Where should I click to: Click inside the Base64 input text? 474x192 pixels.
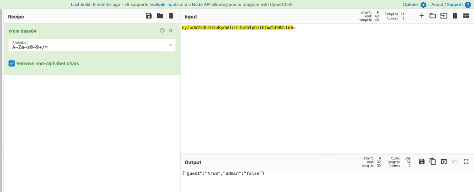click(x=237, y=28)
